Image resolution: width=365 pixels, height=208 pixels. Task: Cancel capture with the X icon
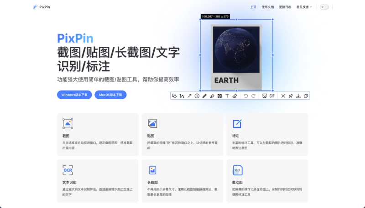pos(283,96)
